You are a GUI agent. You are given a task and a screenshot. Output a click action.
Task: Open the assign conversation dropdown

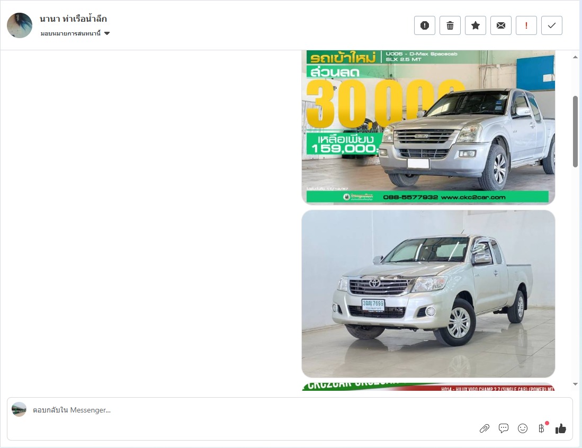pyautogui.click(x=75, y=33)
